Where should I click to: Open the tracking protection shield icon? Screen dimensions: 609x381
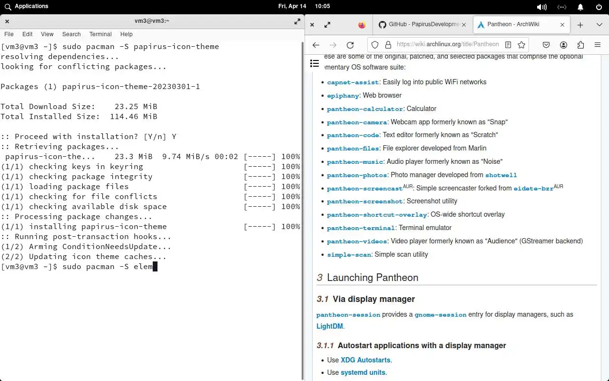pos(375,45)
